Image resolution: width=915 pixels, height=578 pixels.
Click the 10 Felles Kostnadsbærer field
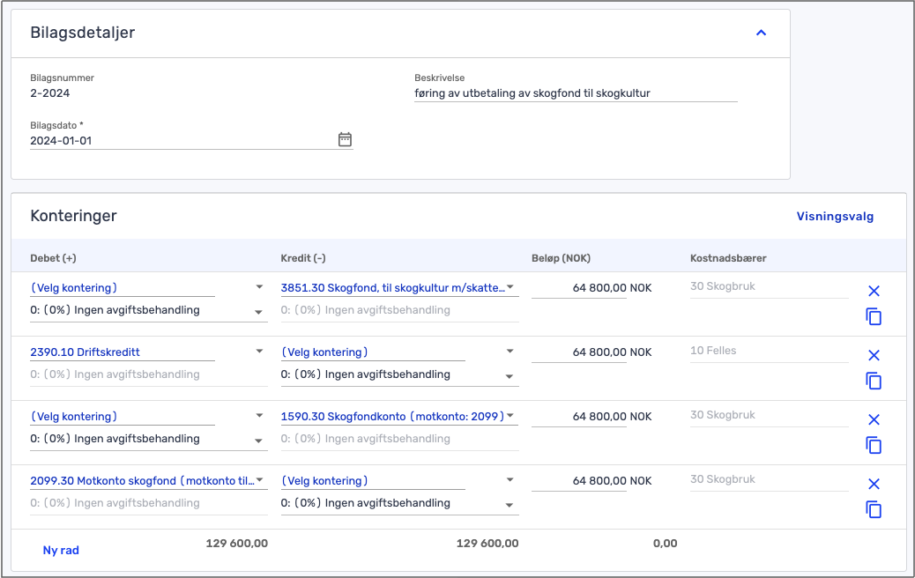[770, 351]
